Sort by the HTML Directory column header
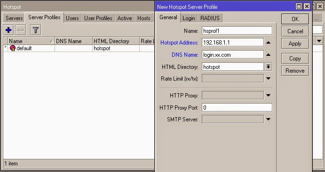Screen dimensions: 325x172 [x=116, y=41]
